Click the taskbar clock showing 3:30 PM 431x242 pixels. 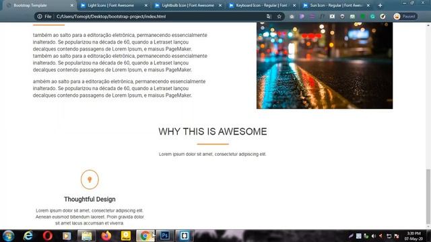[x=413, y=236]
